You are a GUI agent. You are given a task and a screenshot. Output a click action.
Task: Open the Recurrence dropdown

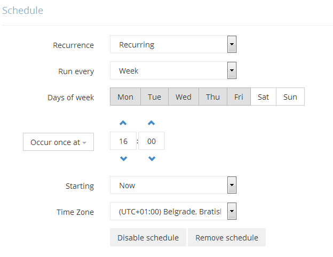173,45
